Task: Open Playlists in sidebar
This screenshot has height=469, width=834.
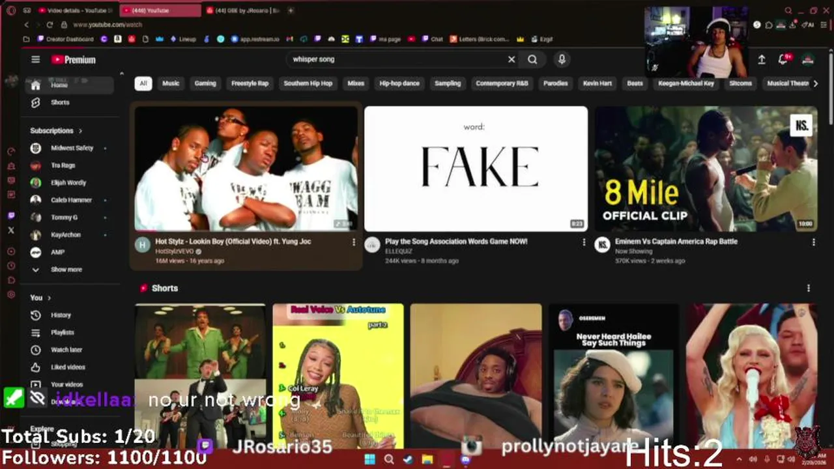Action: (x=70, y=332)
